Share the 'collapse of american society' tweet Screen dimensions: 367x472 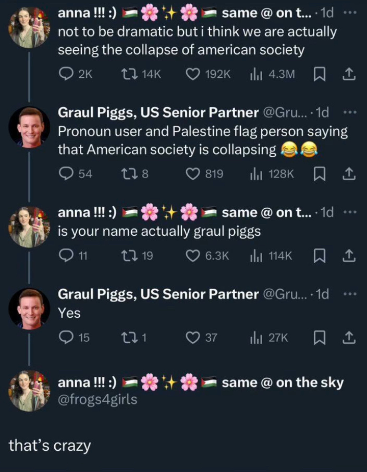click(349, 74)
